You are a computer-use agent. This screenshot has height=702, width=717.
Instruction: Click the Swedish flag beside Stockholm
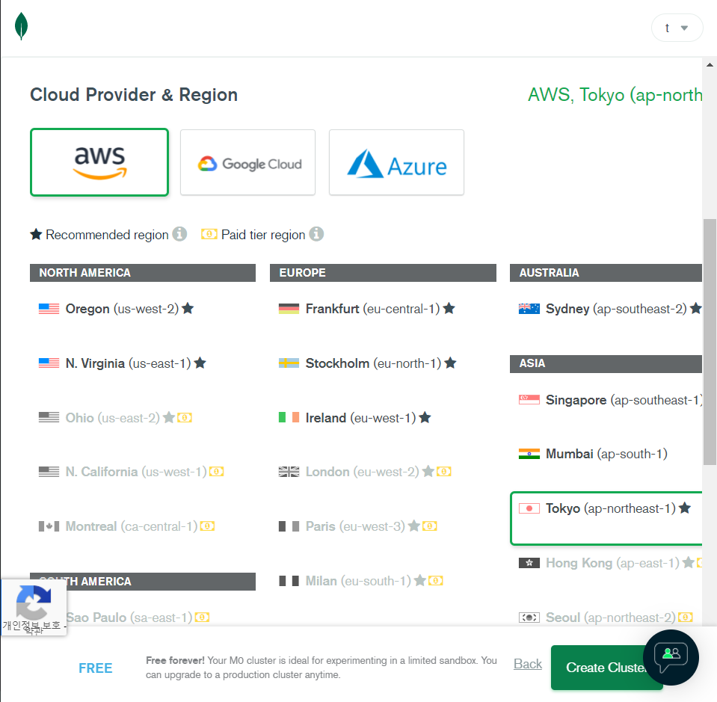click(x=289, y=363)
